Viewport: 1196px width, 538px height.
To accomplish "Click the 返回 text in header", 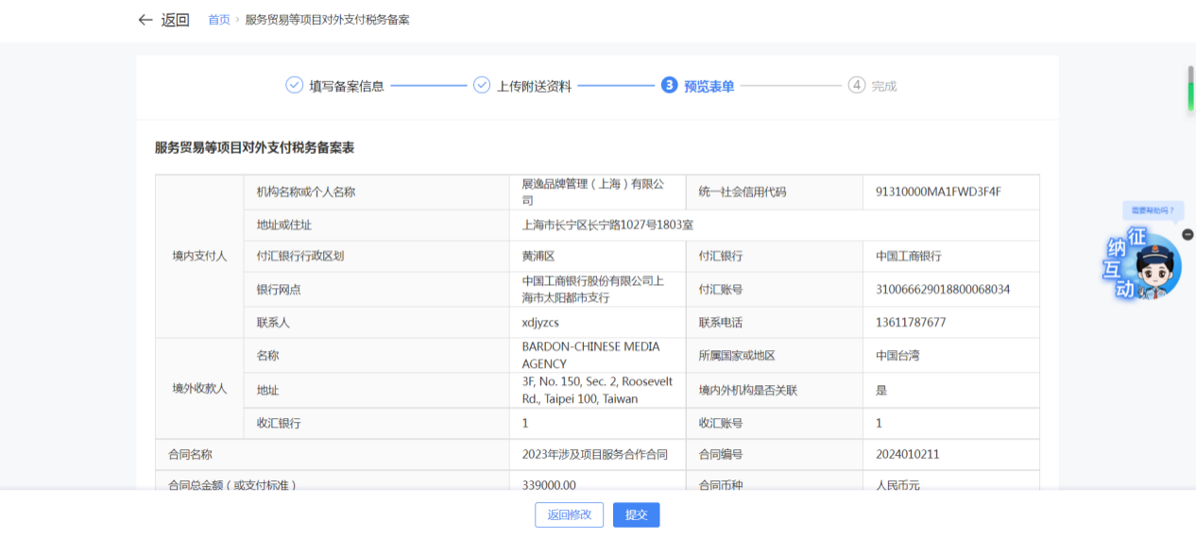I will [x=175, y=20].
